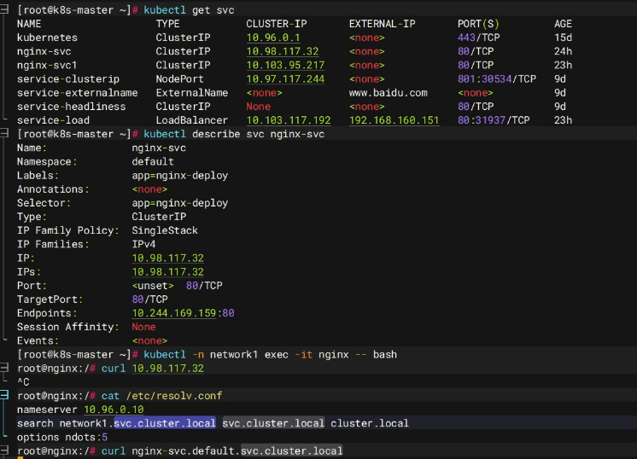Viewport: 637px width, 459px height.
Task: Select 'None' beside Session Affinity
Action: coord(143,327)
